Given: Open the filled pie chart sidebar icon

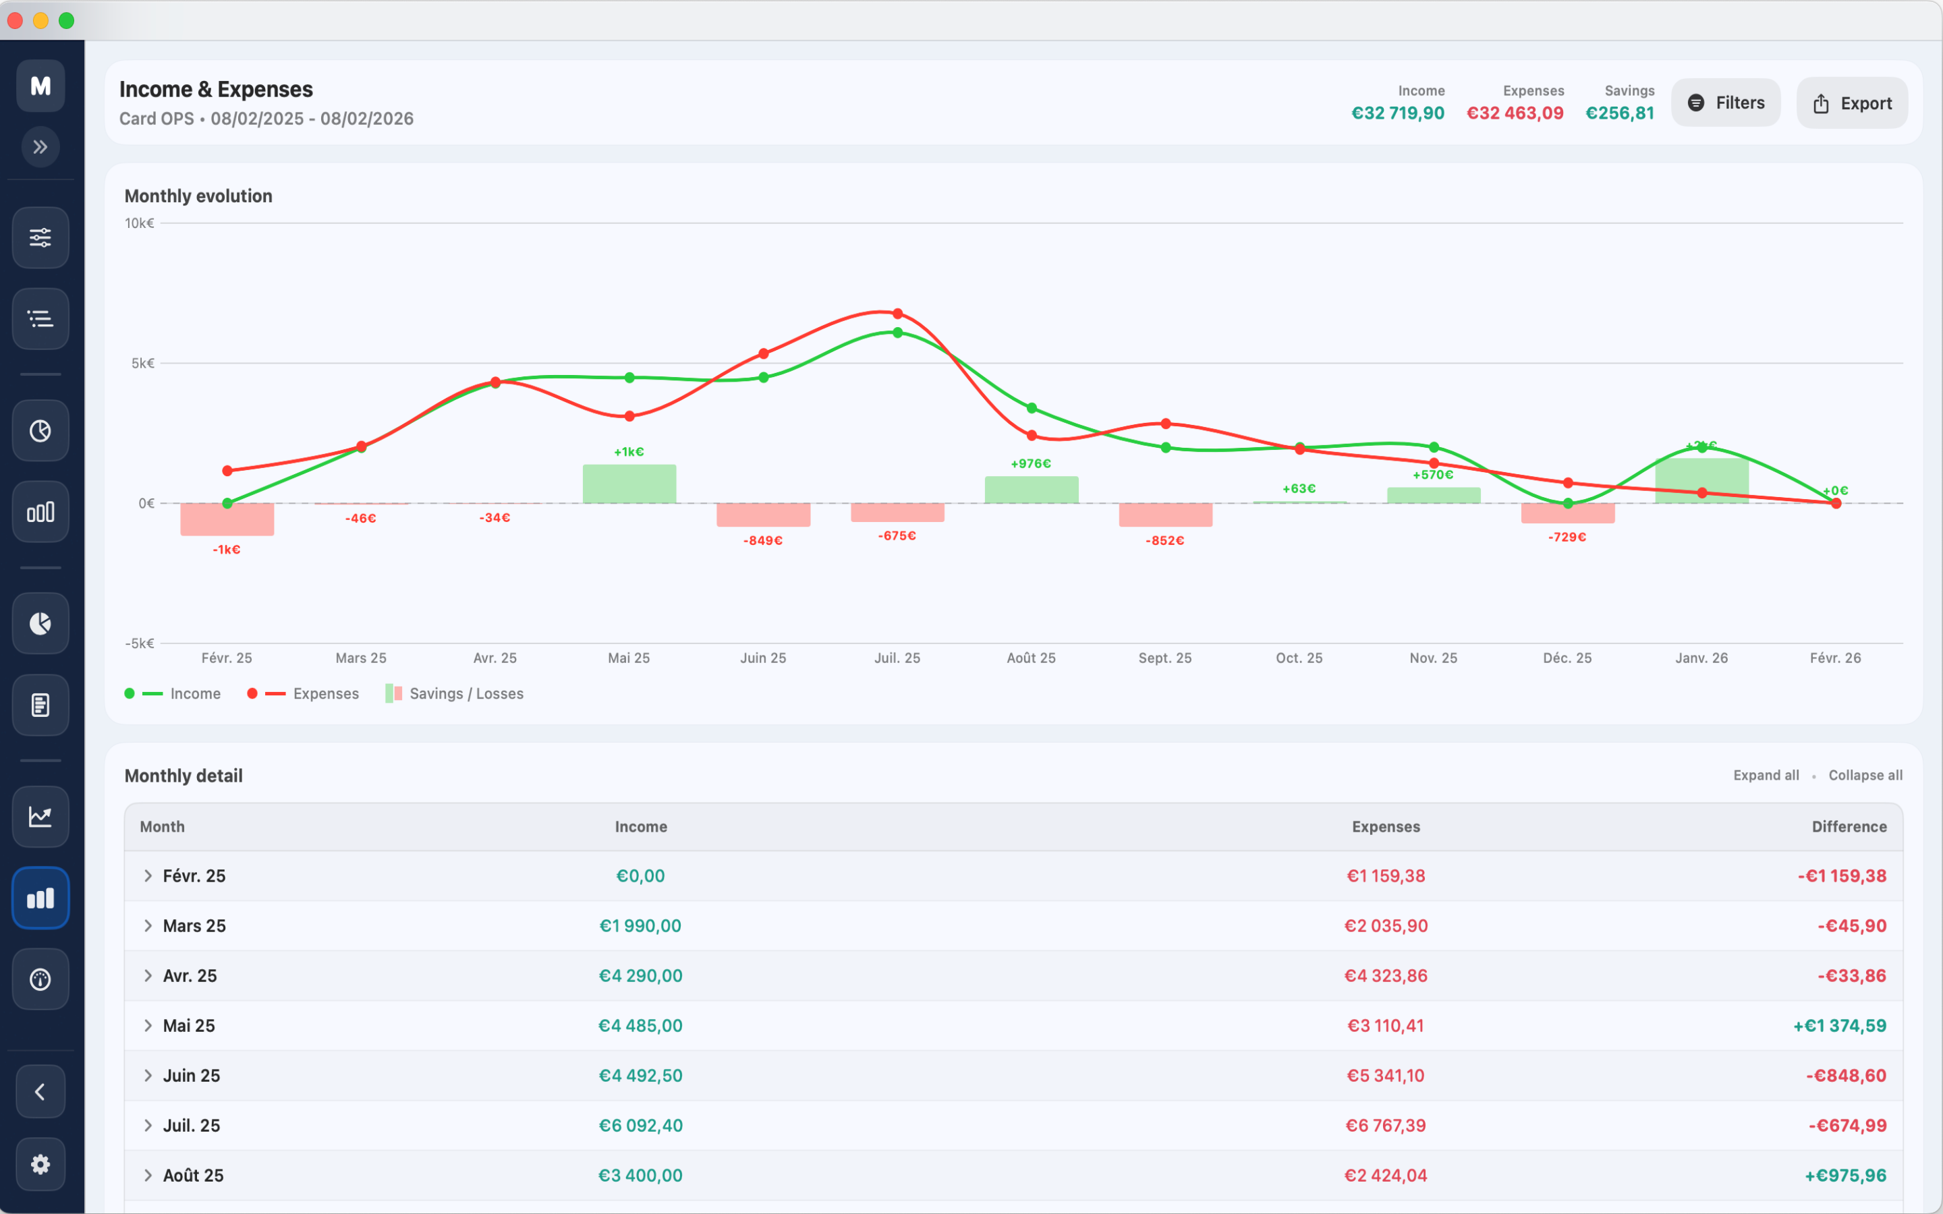Looking at the screenshot, I should coord(40,624).
